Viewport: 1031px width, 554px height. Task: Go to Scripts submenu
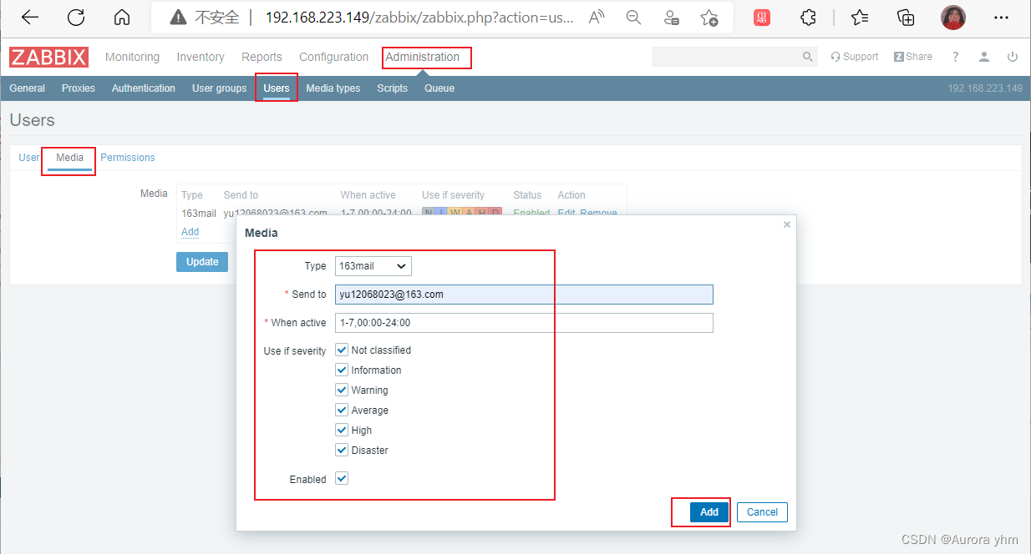(393, 88)
